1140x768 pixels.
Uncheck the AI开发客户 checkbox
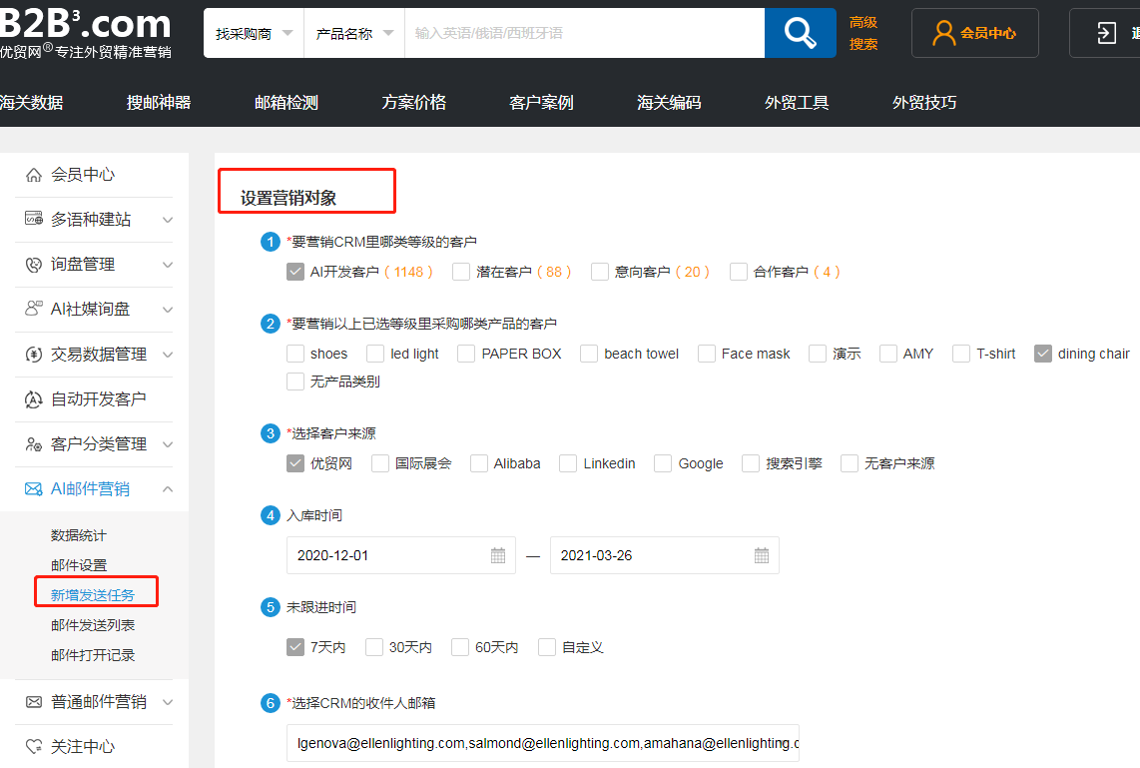pos(295,272)
